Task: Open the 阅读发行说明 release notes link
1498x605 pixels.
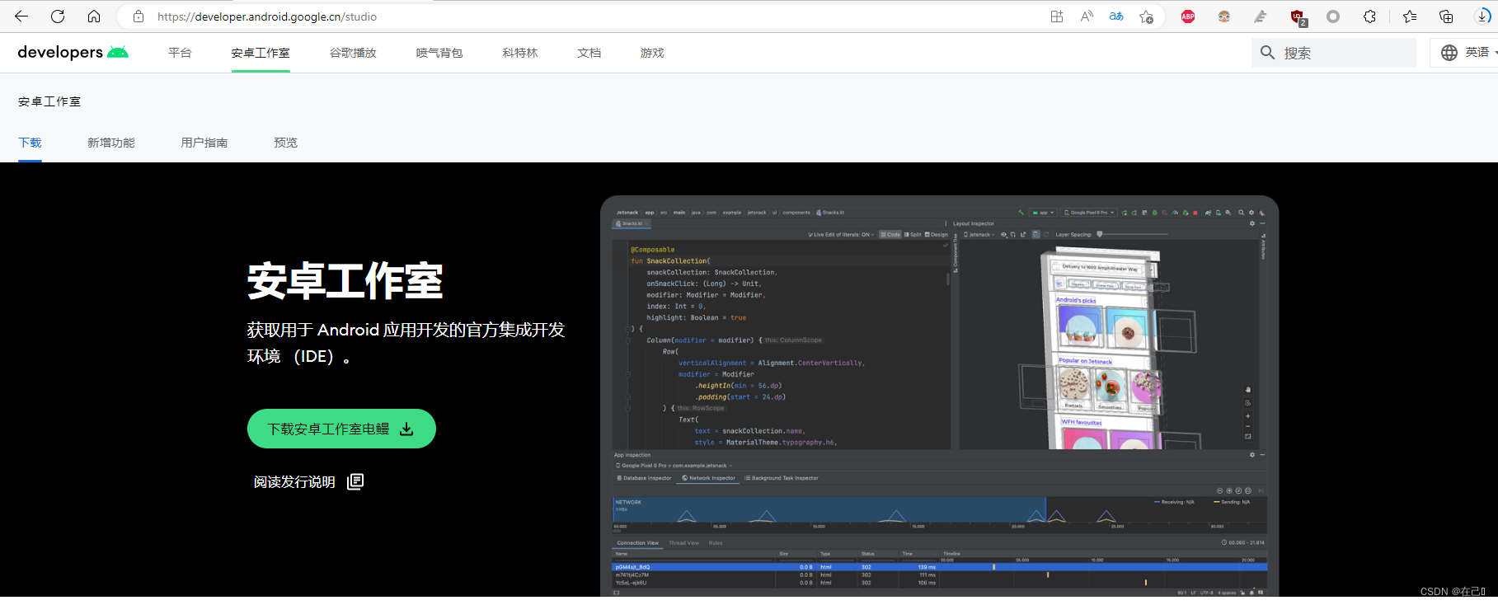Action: pyautogui.click(x=308, y=481)
